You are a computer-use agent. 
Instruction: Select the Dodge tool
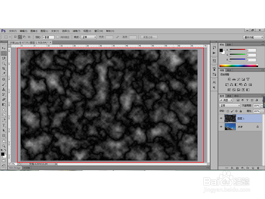(4, 114)
